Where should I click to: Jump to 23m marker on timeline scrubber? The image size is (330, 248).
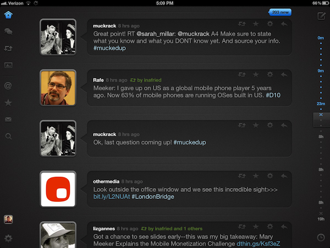tap(321, 104)
